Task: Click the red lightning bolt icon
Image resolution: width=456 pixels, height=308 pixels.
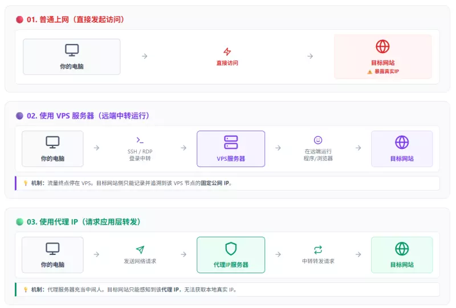Action: [227, 51]
